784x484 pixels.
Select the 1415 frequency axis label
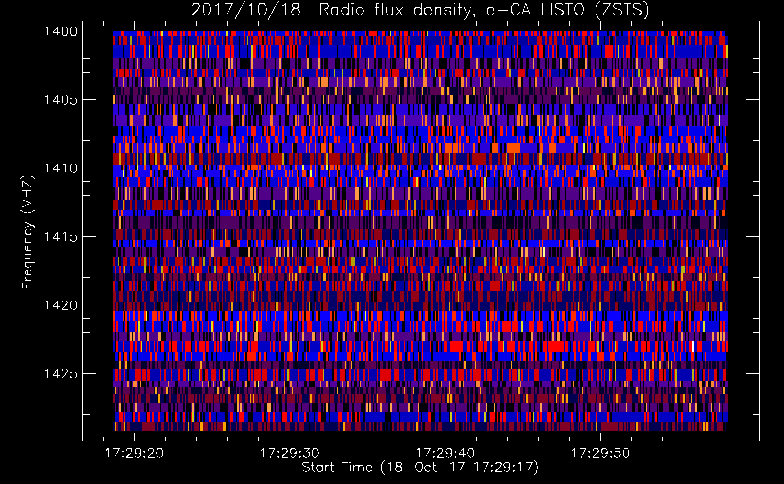pyautogui.click(x=61, y=237)
